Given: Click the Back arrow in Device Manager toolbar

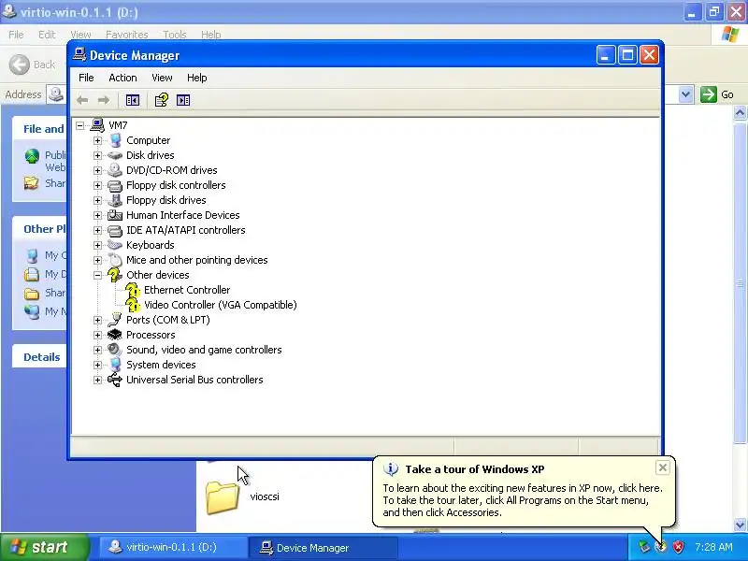Looking at the screenshot, I should (x=82, y=100).
